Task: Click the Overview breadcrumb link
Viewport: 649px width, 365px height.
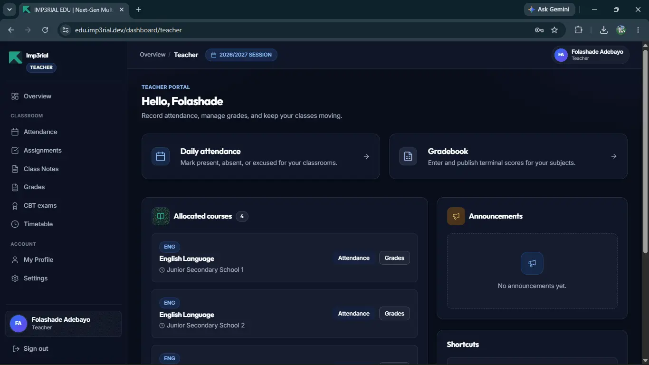Action: [x=153, y=55]
